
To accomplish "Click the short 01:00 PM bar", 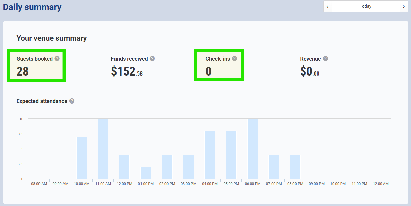I will [x=146, y=173].
